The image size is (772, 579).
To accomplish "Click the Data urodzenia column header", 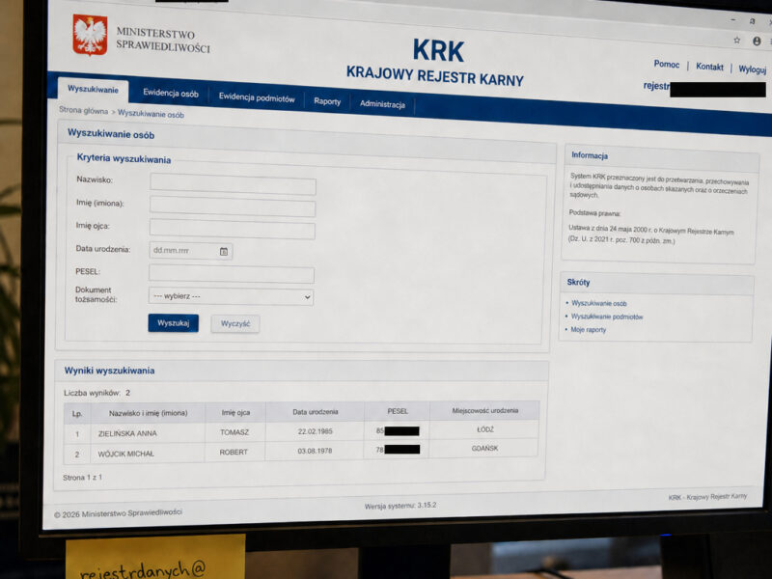I will pos(316,412).
